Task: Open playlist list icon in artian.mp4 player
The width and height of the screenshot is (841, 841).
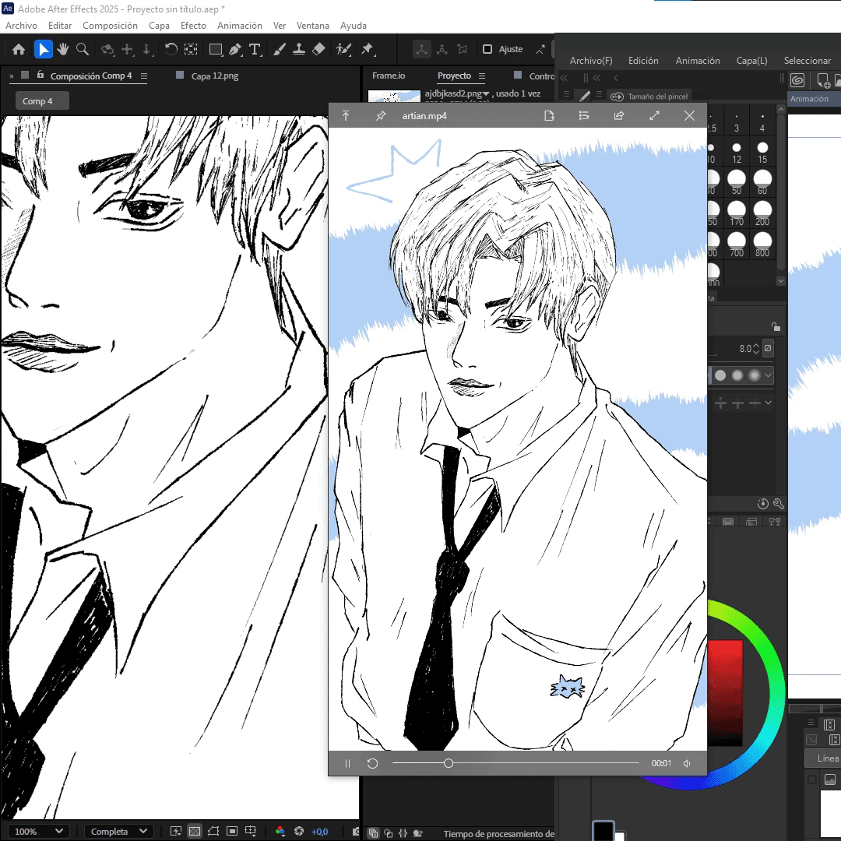Action: click(584, 115)
